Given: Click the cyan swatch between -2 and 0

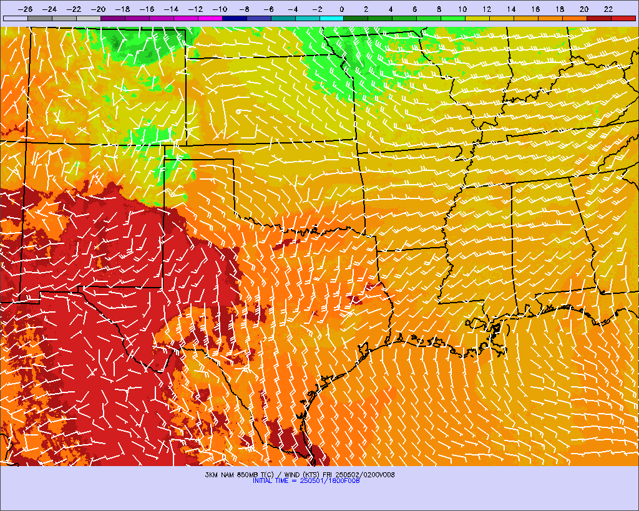Looking at the screenshot, I should pos(332,18).
